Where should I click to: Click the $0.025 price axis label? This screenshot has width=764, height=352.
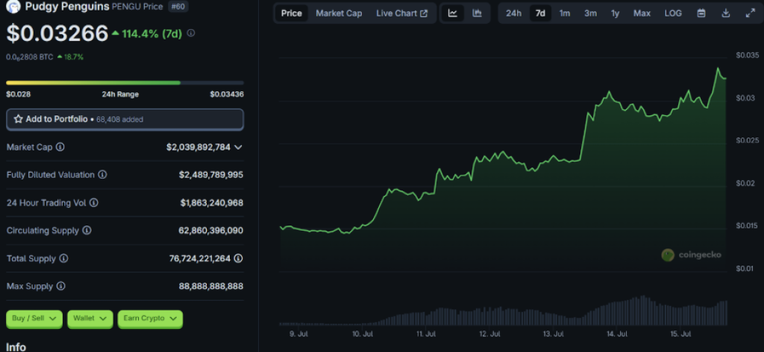(746, 141)
